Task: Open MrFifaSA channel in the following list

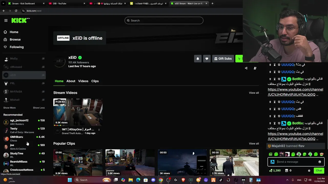Action: coord(24,91)
